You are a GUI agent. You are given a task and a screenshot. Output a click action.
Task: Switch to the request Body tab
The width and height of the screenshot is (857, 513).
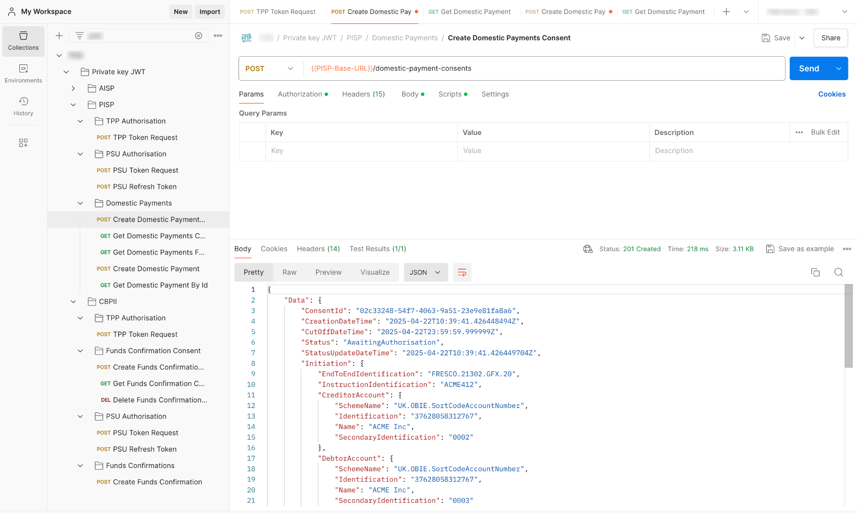(413, 94)
